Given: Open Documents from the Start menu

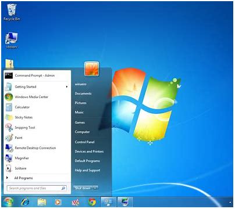Looking at the screenshot, I should click(83, 93).
